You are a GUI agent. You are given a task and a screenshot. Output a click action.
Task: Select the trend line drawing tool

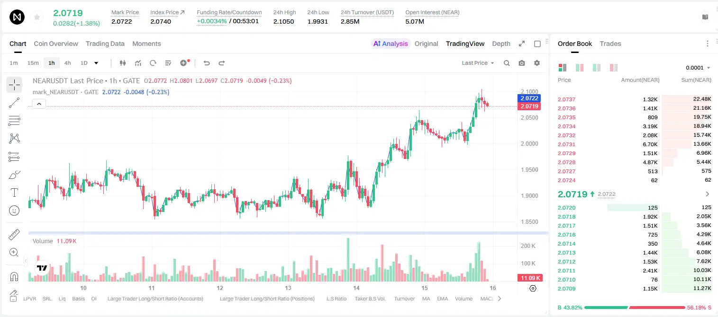[x=14, y=103]
